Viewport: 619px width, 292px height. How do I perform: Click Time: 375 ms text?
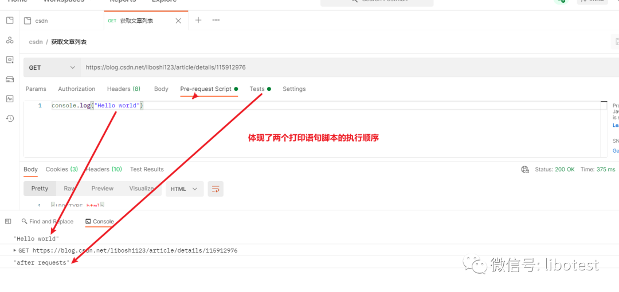pos(598,170)
